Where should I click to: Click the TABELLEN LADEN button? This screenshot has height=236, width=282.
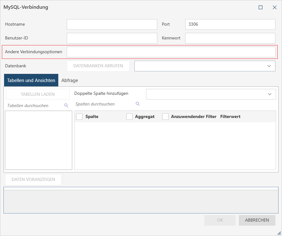38,94
